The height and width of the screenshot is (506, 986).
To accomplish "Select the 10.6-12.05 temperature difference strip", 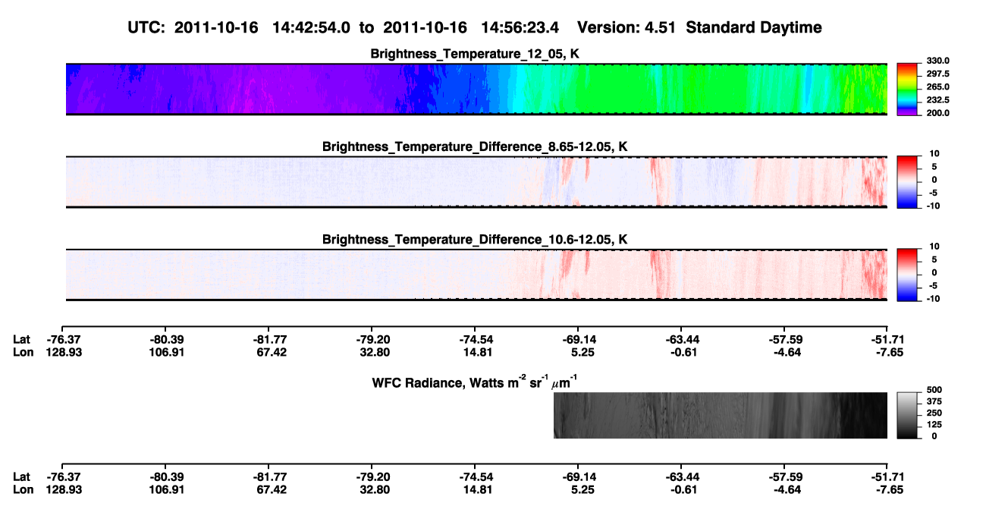I will pyautogui.click(x=476, y=274).
